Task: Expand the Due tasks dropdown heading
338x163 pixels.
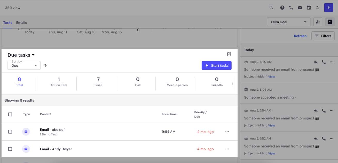Action: click(x=21, y=55)
